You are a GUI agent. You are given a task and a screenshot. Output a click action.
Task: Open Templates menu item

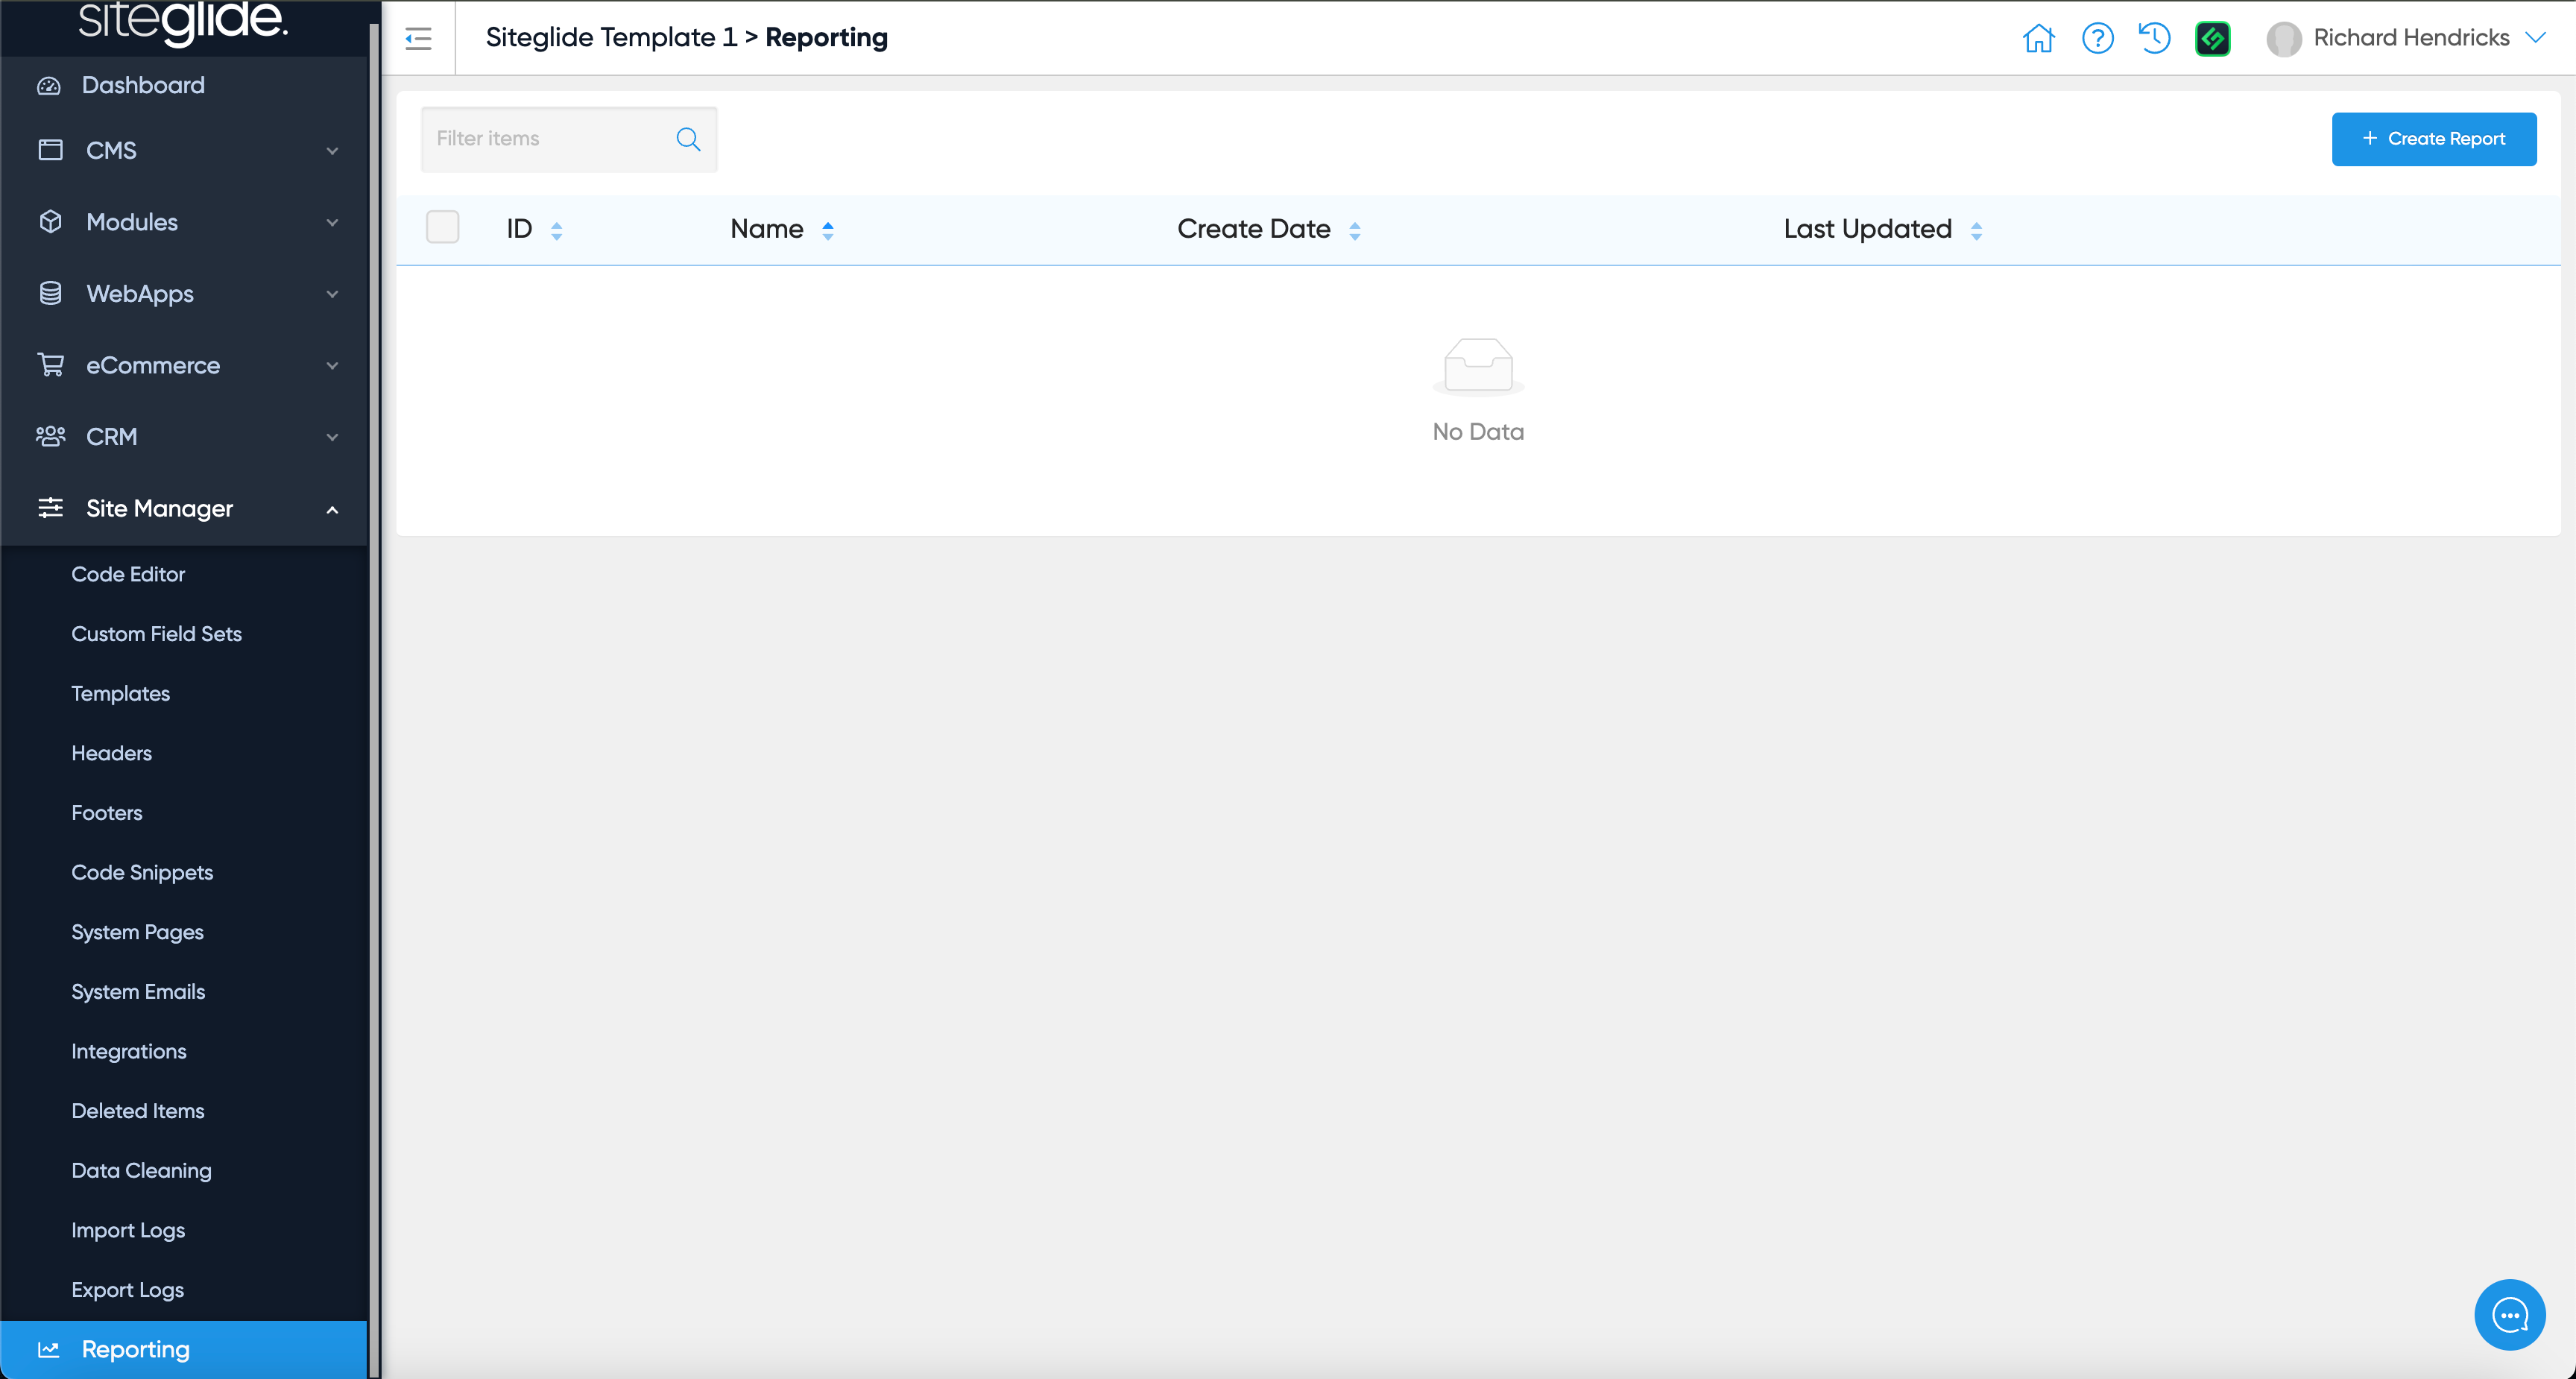tap(120, 694)
